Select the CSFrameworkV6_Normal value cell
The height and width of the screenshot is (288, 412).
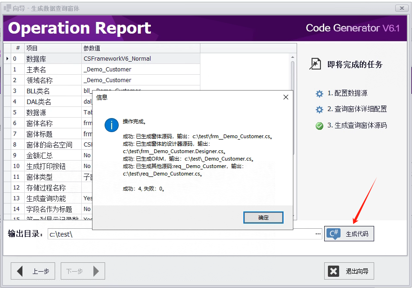(141, 58)
